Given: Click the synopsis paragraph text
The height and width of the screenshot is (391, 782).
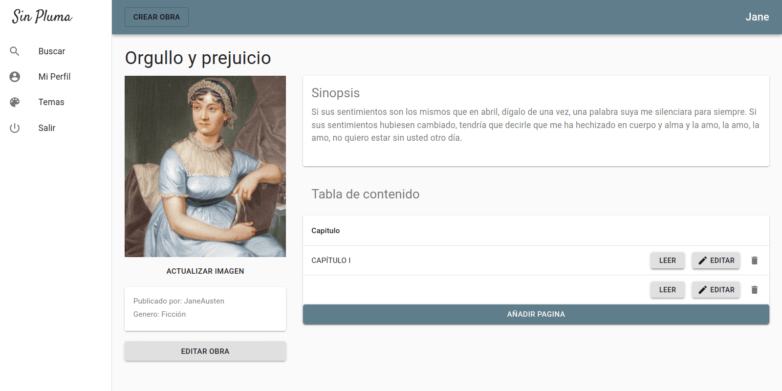Looking at the screenshot, I should tap(536, 125).
